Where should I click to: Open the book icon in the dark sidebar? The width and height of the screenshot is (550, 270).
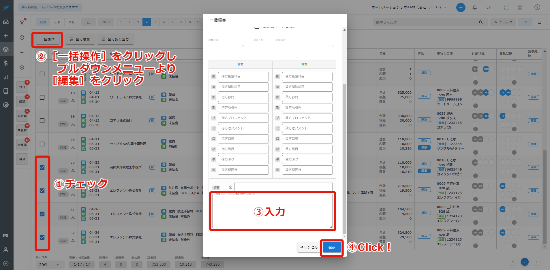click(6, 91)
